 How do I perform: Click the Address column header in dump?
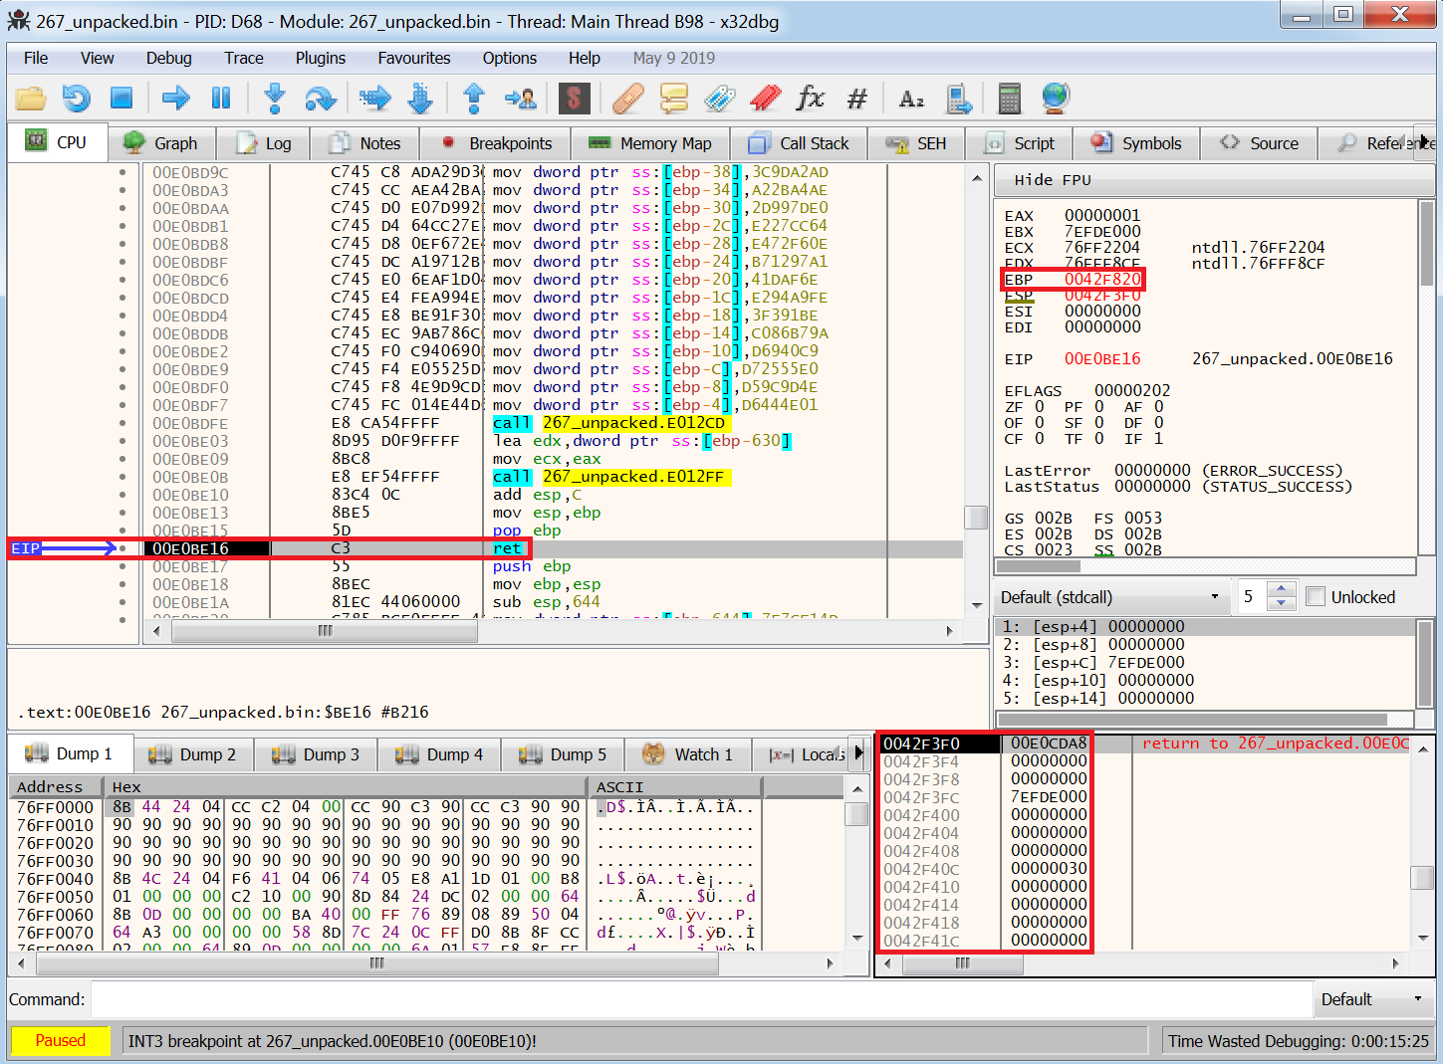56,786
